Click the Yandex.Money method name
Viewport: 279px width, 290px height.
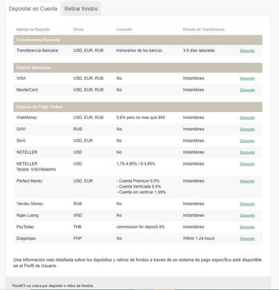click(30, 204)
